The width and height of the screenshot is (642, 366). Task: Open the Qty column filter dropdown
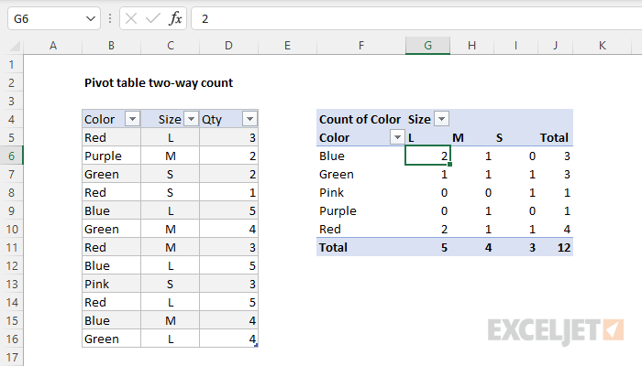click(249, 119)
